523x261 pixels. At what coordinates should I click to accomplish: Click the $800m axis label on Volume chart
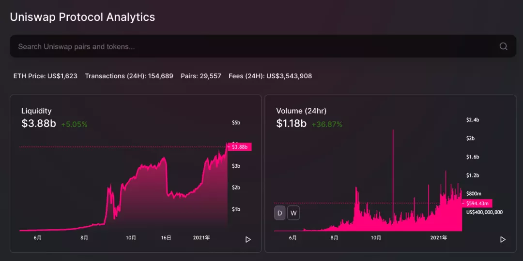pos(474,193)
